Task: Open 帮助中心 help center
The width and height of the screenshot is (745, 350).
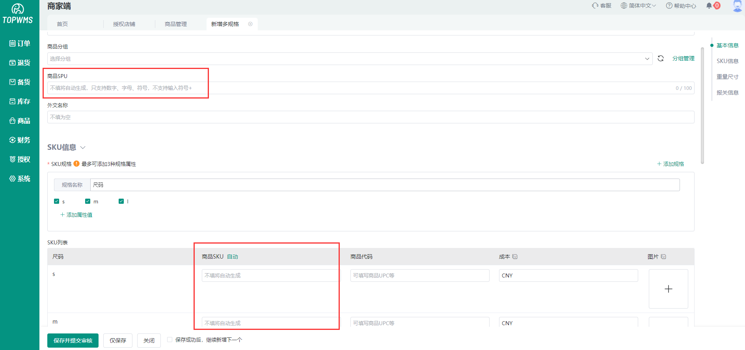Action: [x=681, y=6]
